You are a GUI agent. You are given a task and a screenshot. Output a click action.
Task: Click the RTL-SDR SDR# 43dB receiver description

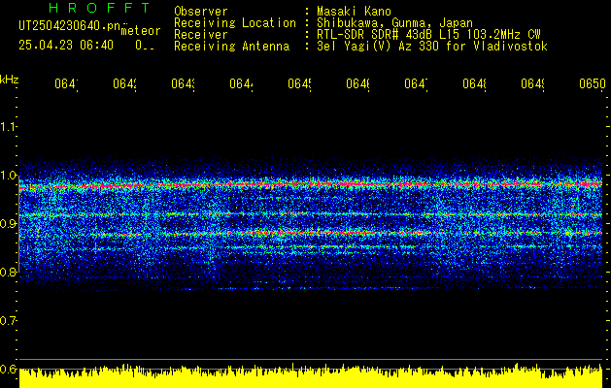(x=428, y=35)
